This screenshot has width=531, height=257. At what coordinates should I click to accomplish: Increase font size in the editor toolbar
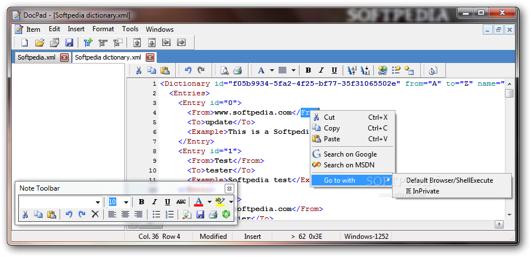point(352,70)
